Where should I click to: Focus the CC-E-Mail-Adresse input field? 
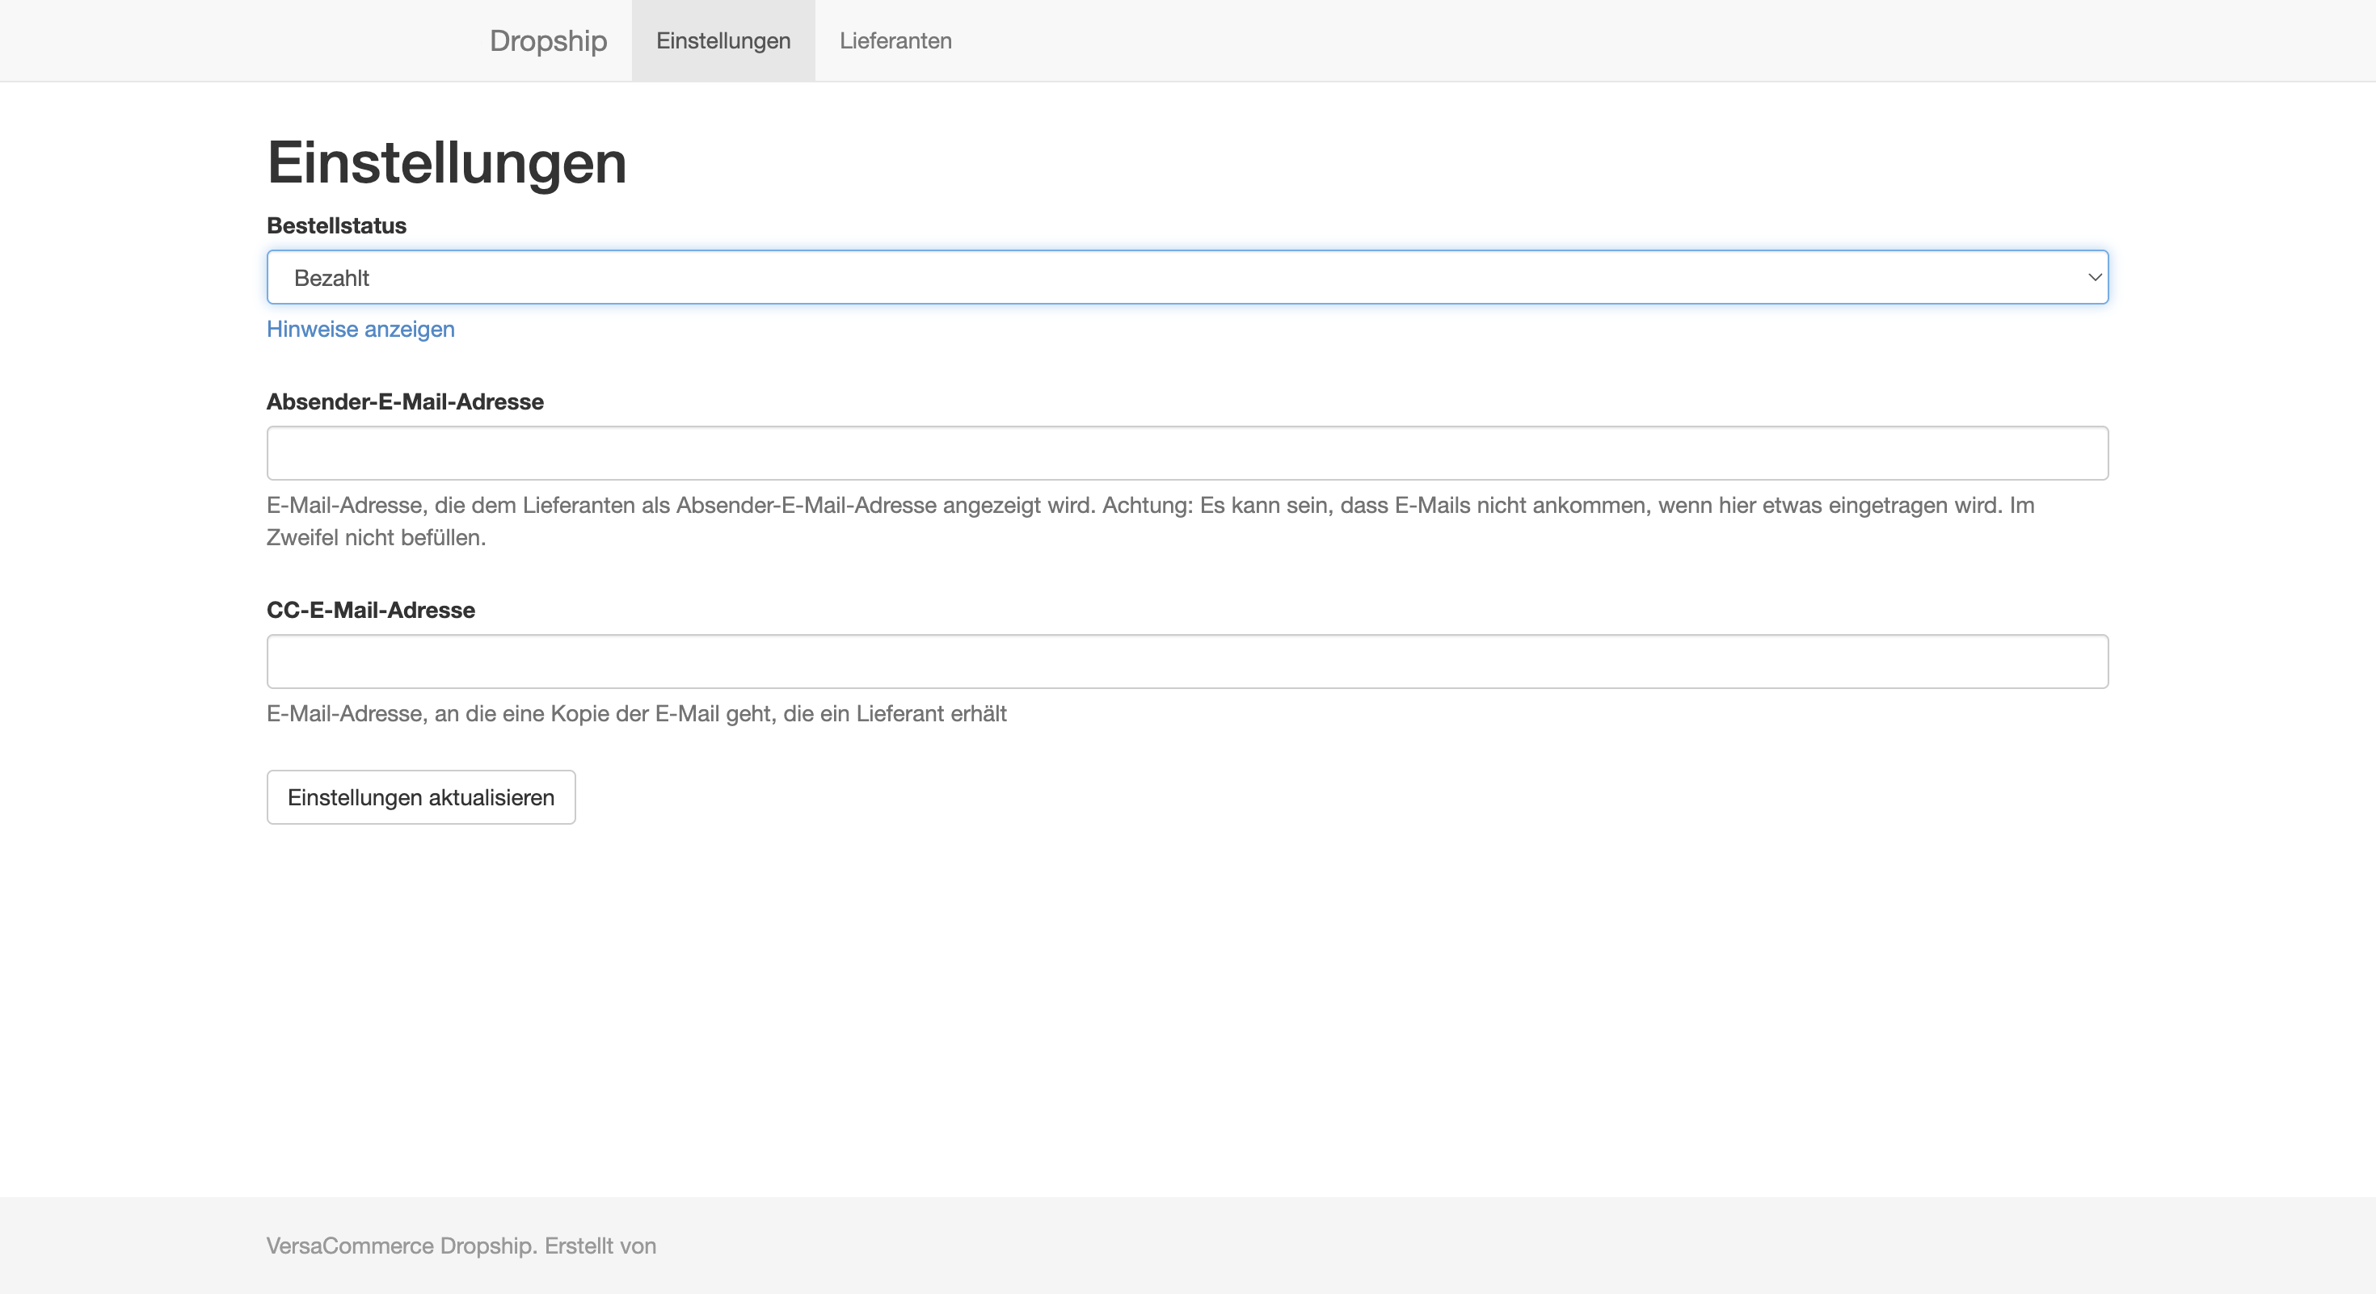[x=1187, y=661]
